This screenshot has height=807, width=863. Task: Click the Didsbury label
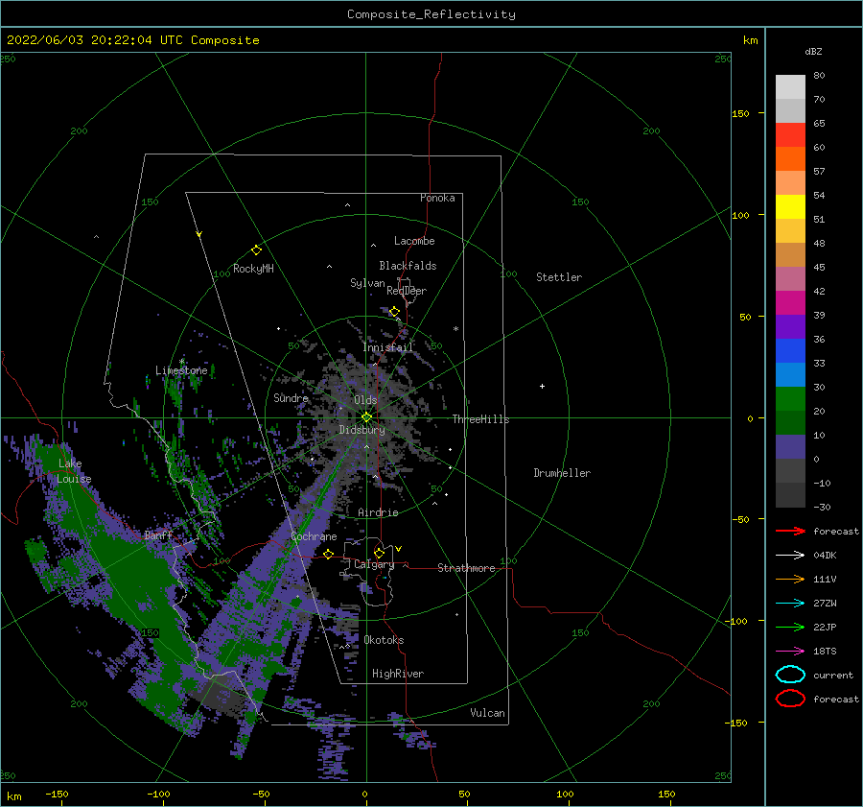pyautogui.click(x=362, y=430)
